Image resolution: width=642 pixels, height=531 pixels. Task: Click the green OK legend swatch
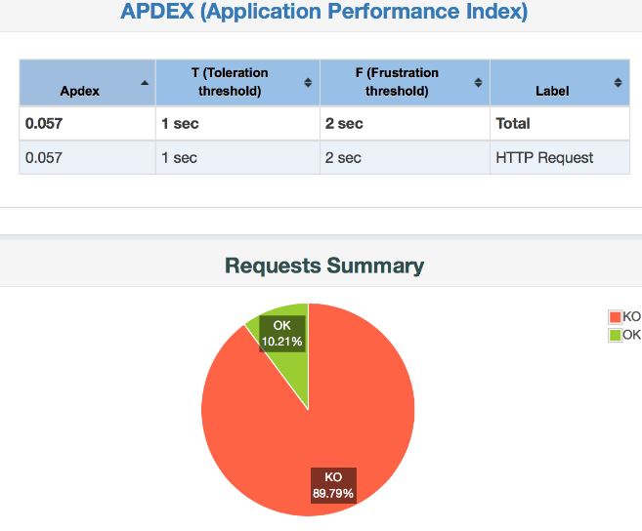click(615, 335)
